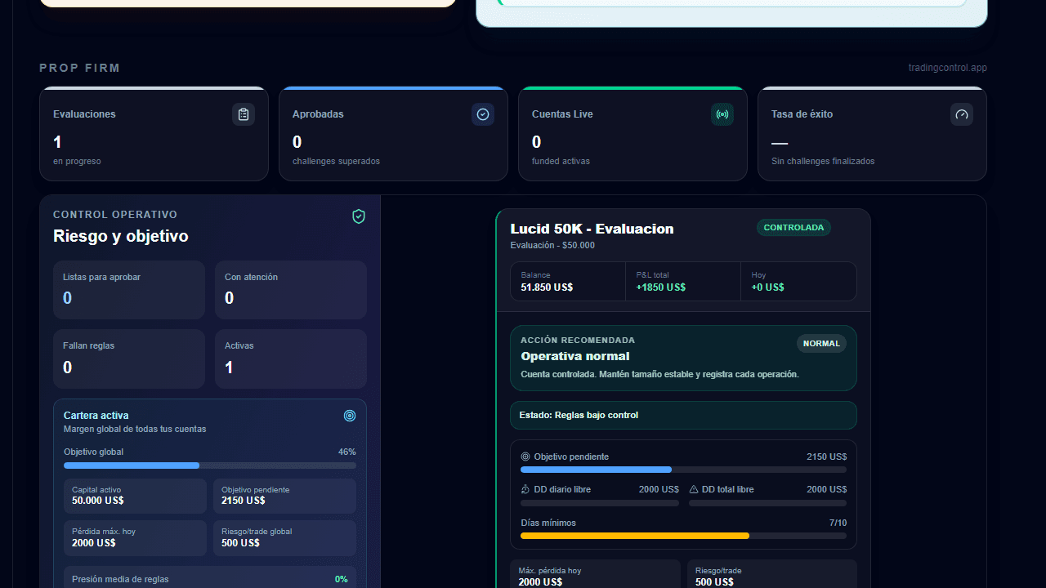This screenshot has height=588, width=1046.
Task: Click the Días mínimos yellow progress bar
Action: click(683, 536)
